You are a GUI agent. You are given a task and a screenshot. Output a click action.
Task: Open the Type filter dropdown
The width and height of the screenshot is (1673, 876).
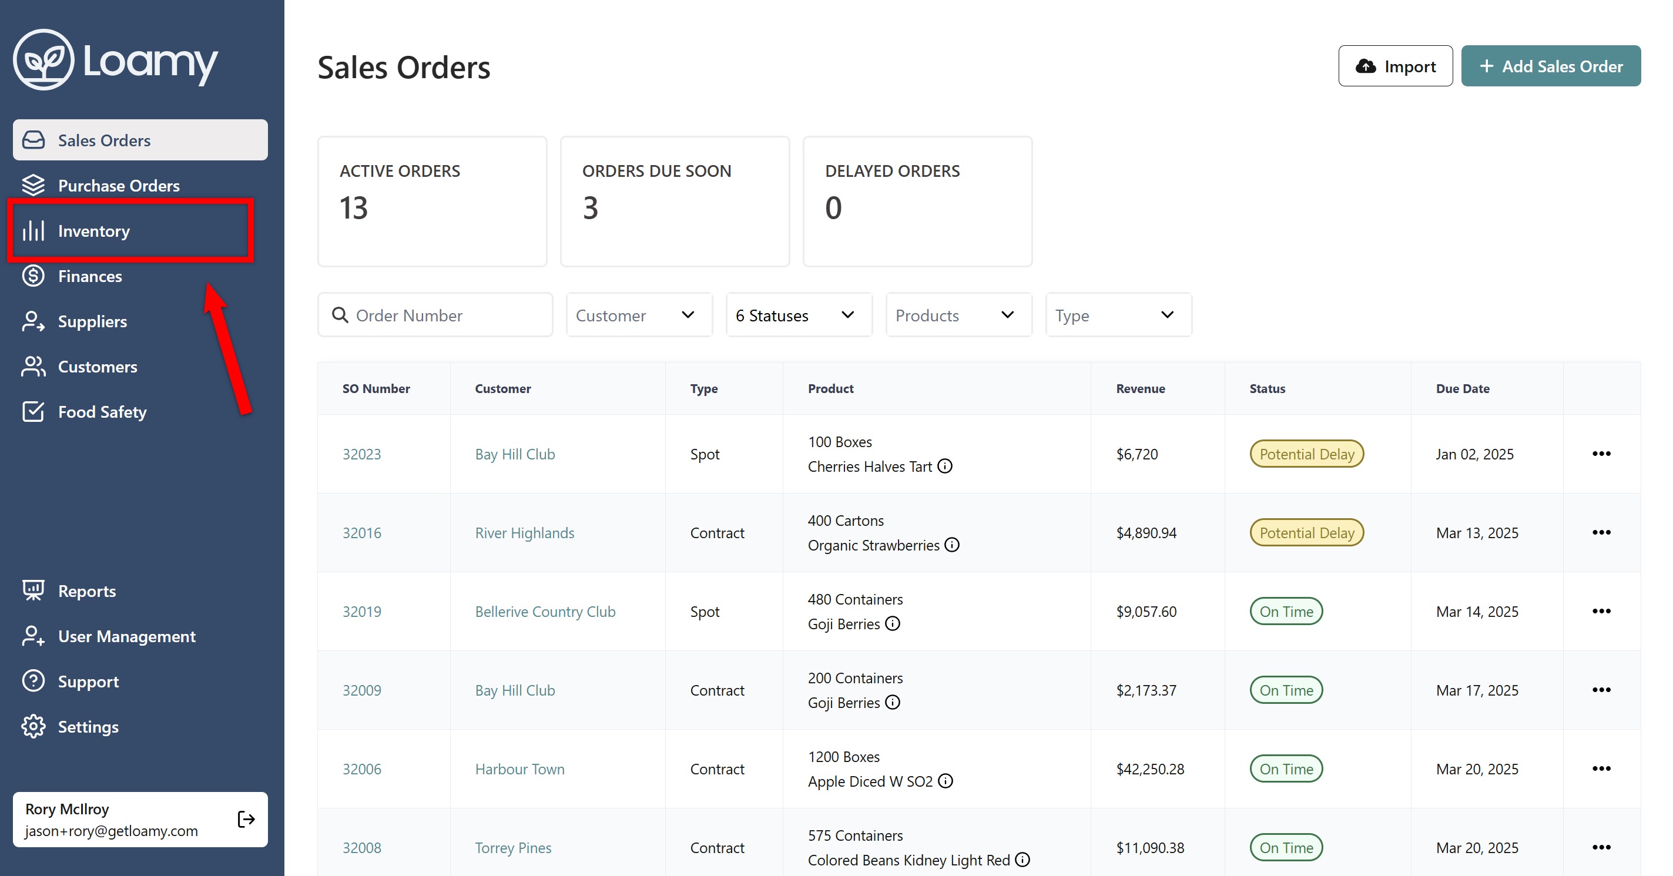click(1118, 315)
